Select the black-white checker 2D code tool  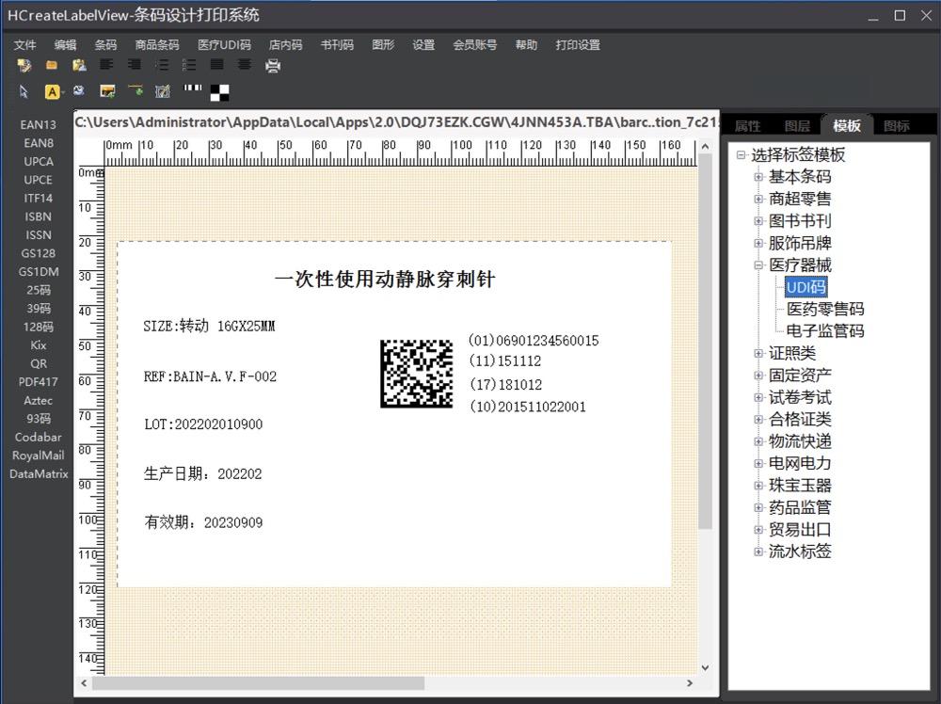click(219, 92)
